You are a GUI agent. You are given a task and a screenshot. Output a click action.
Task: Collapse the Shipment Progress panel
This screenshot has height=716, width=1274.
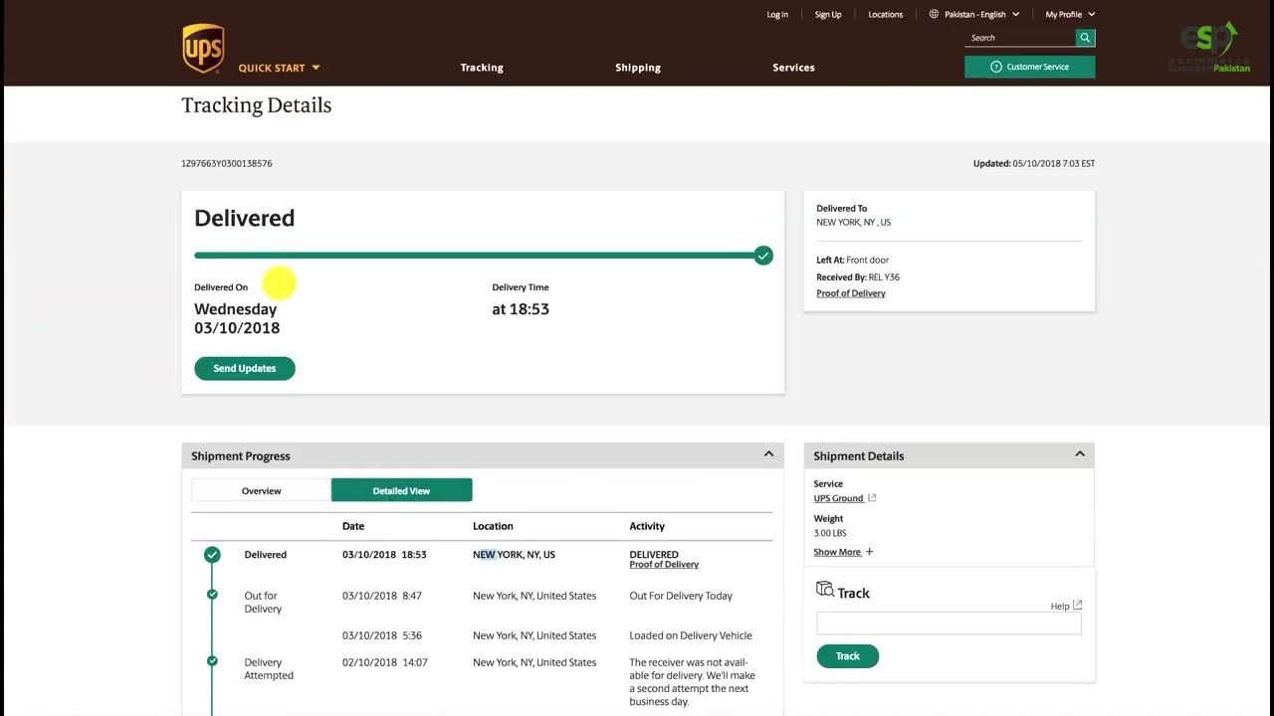coord(768,454)
